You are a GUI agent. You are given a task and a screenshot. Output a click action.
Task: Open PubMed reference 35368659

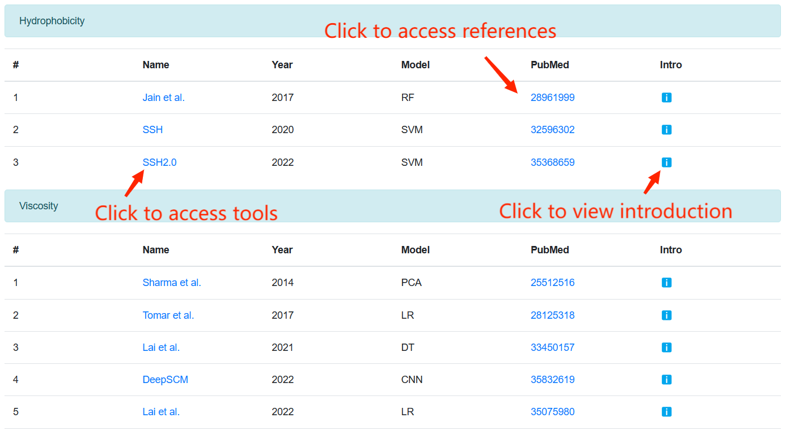[553, 162]
